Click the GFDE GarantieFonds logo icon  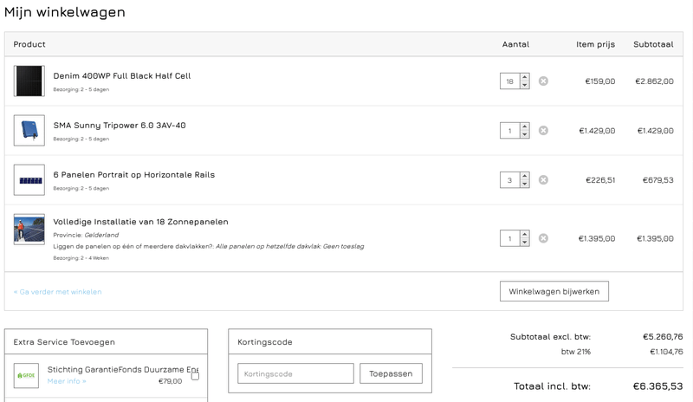[x=26, y=375]
